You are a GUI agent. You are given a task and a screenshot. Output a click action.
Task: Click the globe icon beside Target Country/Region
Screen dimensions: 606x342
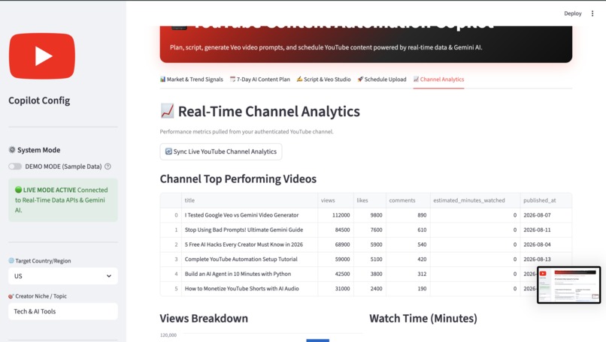click(11, 261)
